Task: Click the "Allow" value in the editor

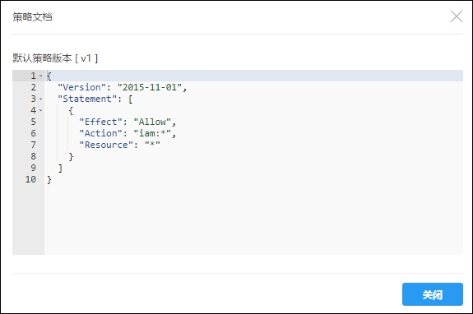Action: coord(152,122)
